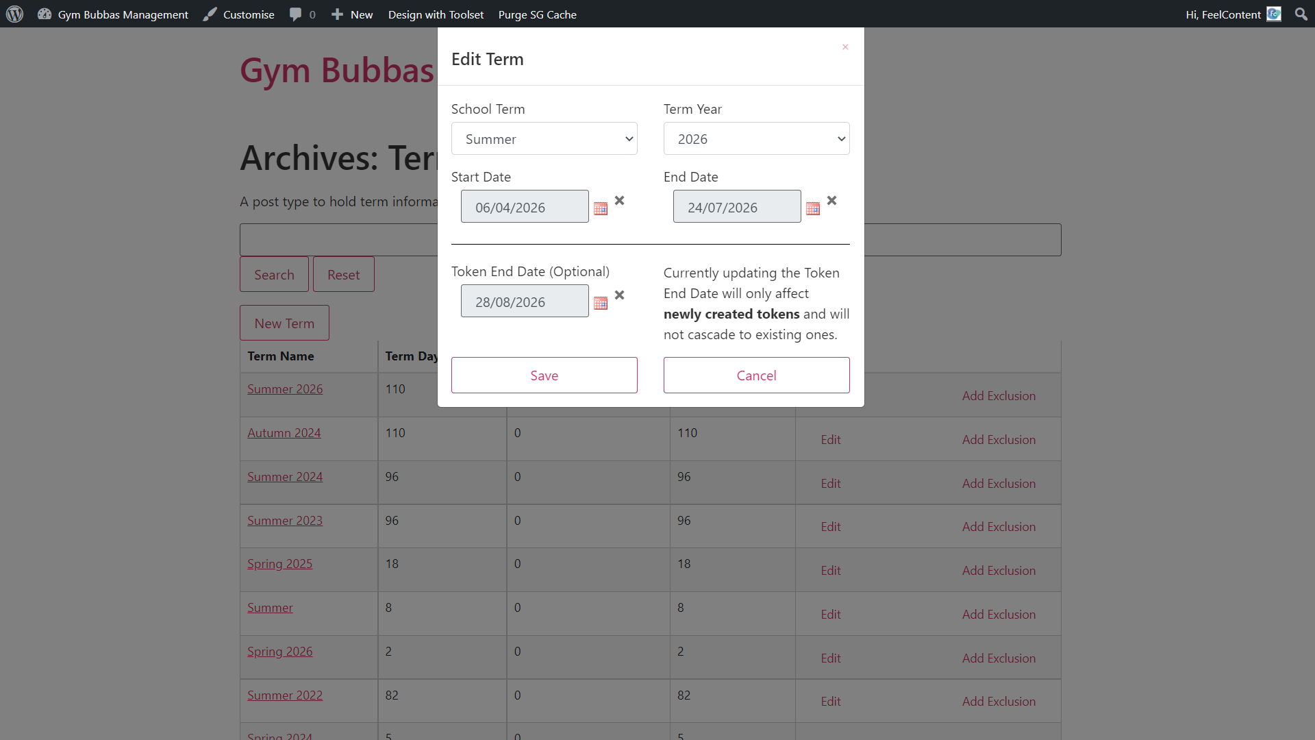Image resolution: width=1315 pixels, height=740 pixels.
Task: Open the admin bar search magnifier icon
Action: click(1301, 14)
